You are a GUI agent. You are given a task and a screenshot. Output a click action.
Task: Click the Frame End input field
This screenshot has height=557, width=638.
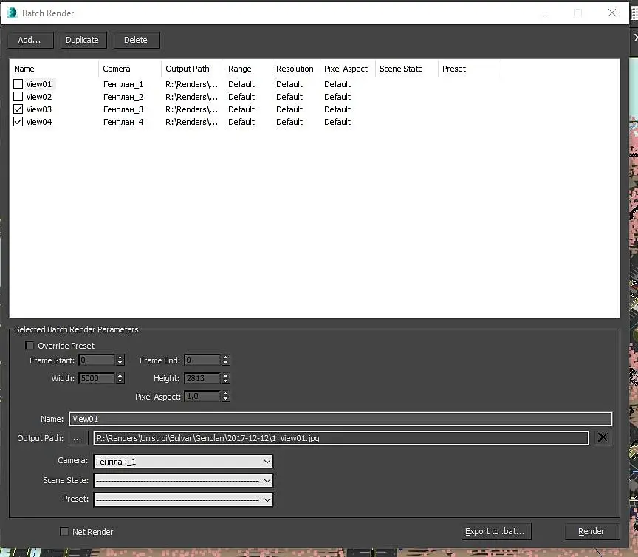coord(202,360)
